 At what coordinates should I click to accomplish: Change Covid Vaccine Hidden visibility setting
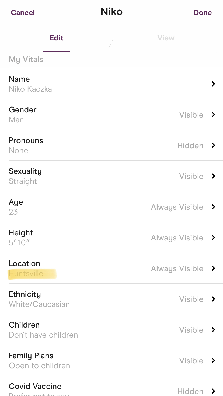(190, 391)
